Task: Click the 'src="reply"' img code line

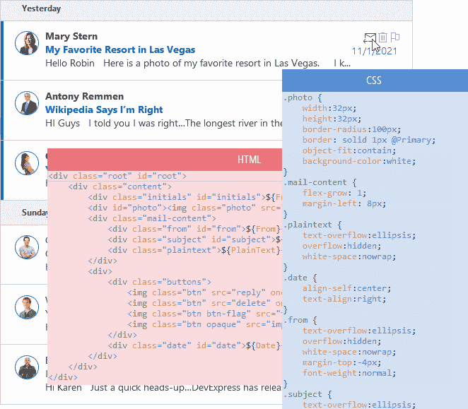Action: coord(205,292)
